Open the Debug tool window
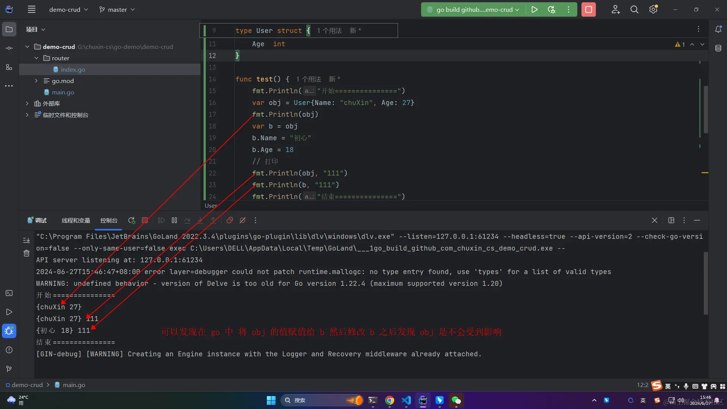Screen dimensions: 727x409 coord(9,331)
